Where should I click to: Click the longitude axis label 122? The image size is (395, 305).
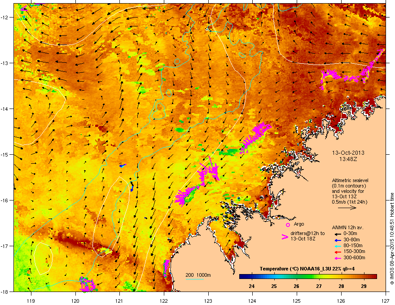(164, 301)
